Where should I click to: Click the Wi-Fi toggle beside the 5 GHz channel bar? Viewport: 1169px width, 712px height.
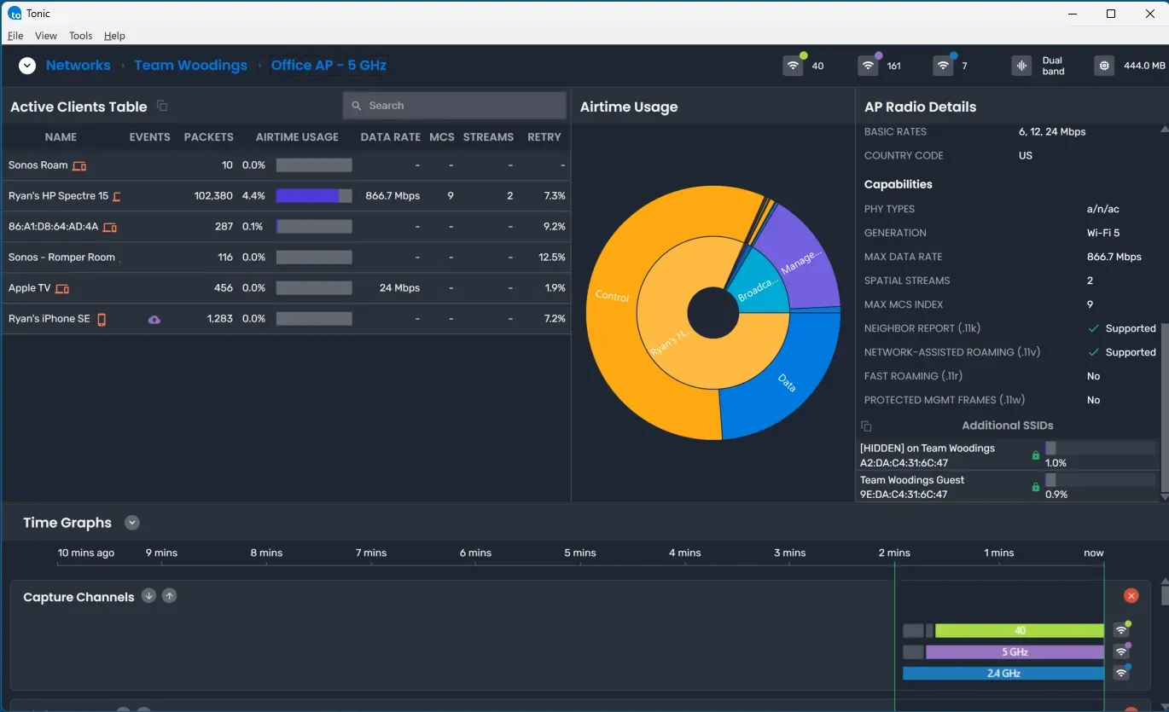pyautogui.click(x=1121, y=651)
